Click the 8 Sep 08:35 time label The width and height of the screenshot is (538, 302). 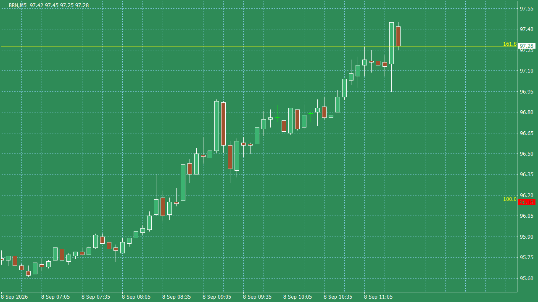[x=177, y=297]
